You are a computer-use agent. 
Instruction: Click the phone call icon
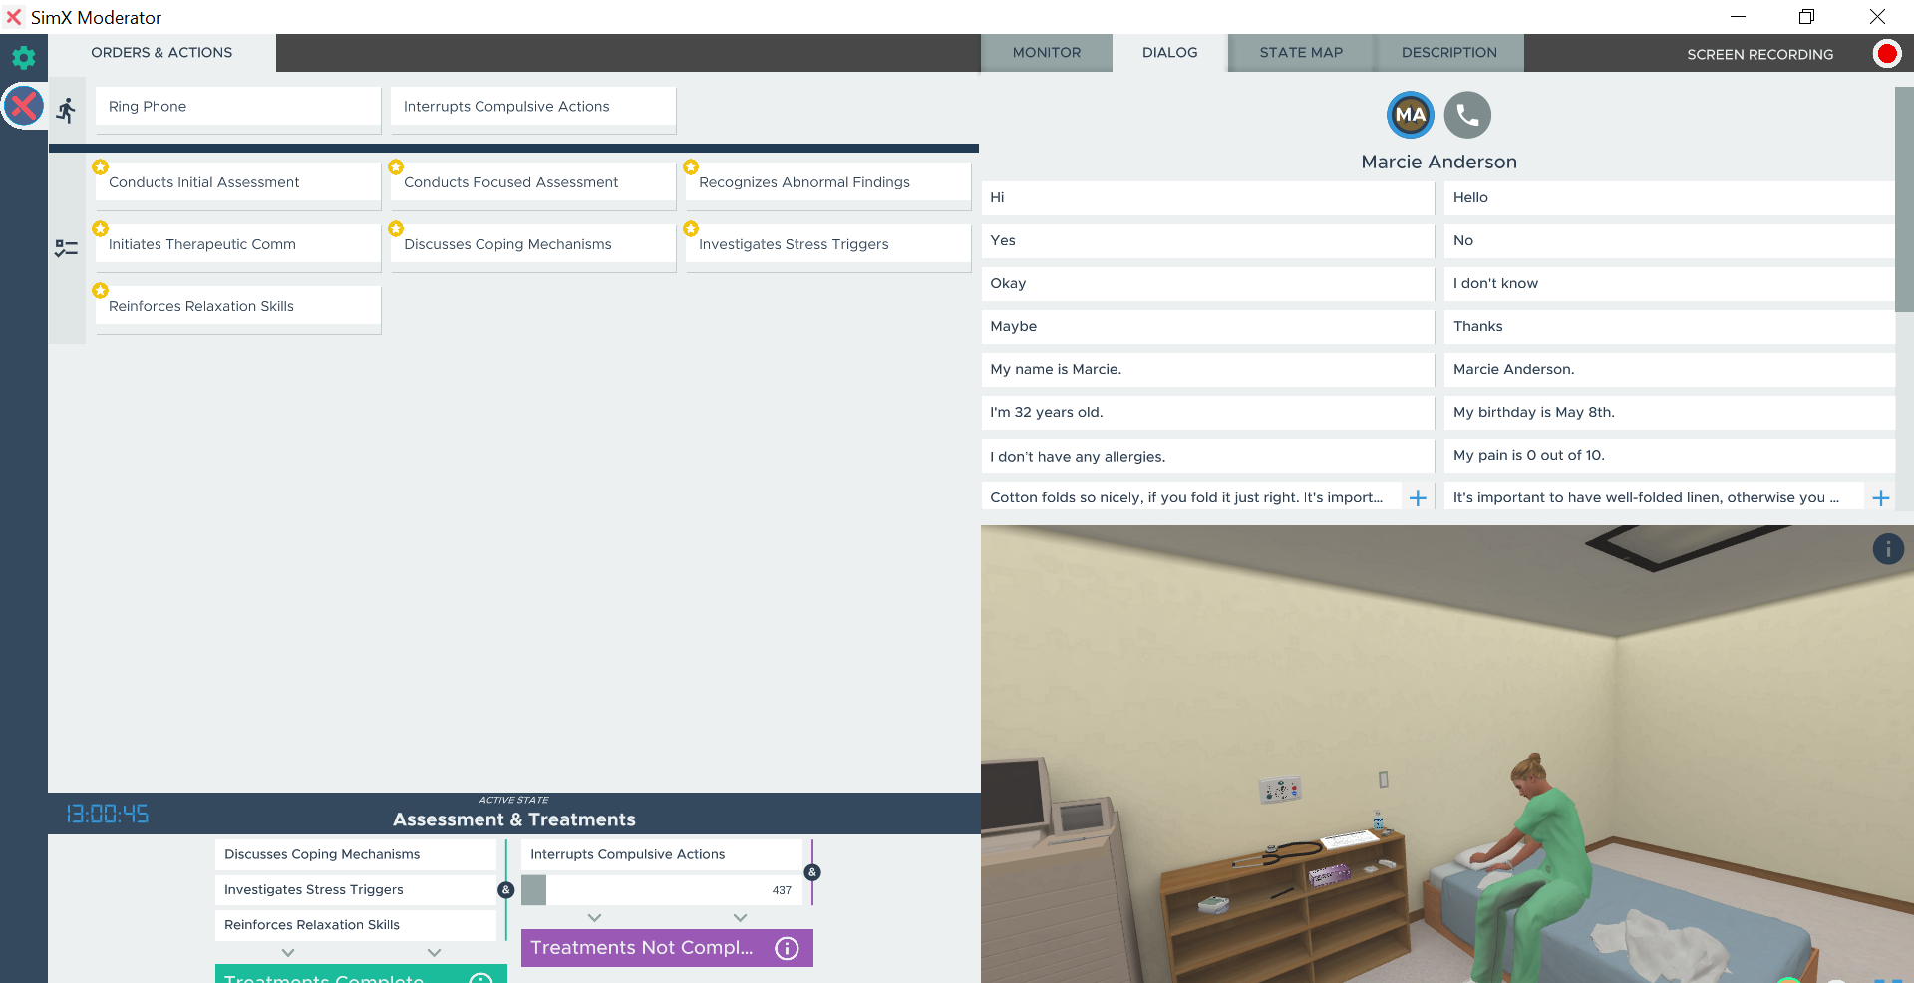tap(1467, 115)
